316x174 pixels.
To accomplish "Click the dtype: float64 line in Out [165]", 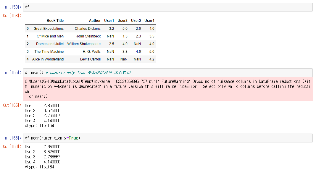I will pos(40,126).
